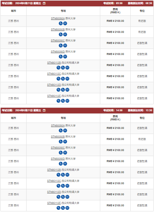Click the 图 map icon under morning STN80112E
Viewport: 154px width, 212px height.
(67, 101)
